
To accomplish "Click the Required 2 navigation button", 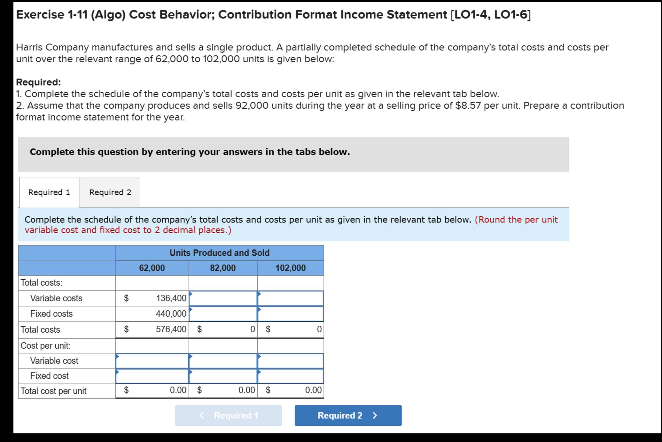I will click(x=348, y=415).
